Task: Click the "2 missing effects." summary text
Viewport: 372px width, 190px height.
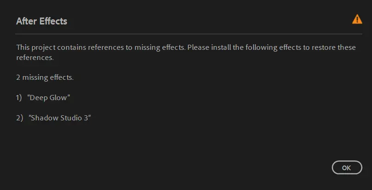Action: (x=45, y=77)
